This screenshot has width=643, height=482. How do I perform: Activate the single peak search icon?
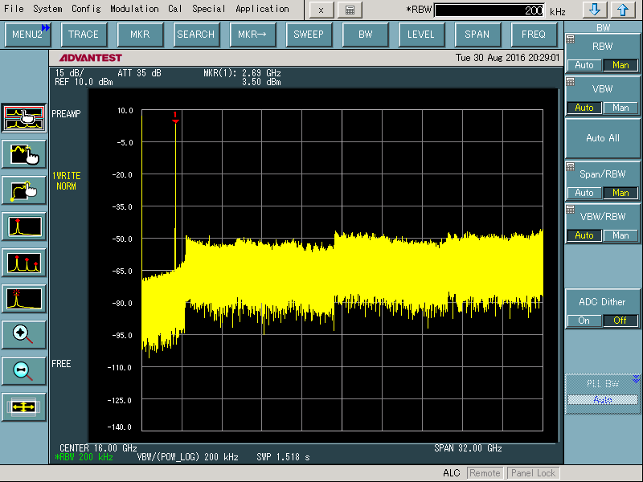(24, 227)
